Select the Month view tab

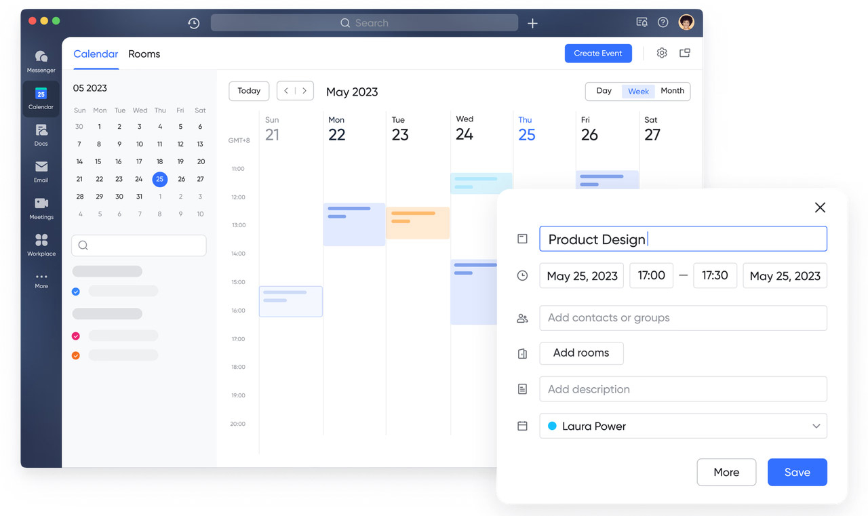click(x=672, y=91)
